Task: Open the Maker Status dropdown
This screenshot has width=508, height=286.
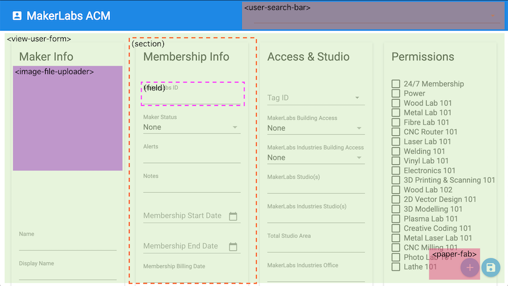Action: pos(192,127)
